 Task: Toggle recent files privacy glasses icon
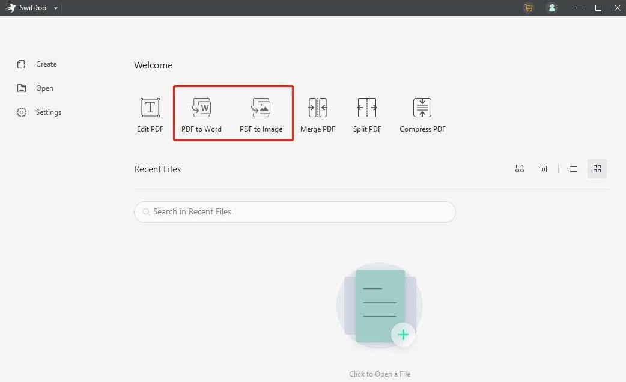pos(519,168)
